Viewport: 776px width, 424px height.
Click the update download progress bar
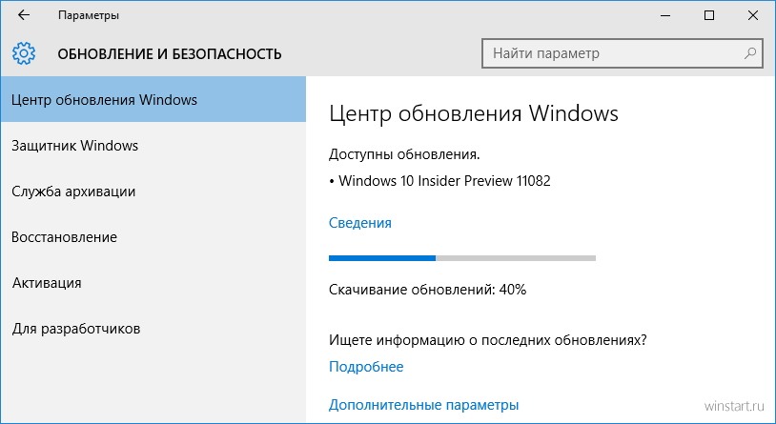coord(462,258)
